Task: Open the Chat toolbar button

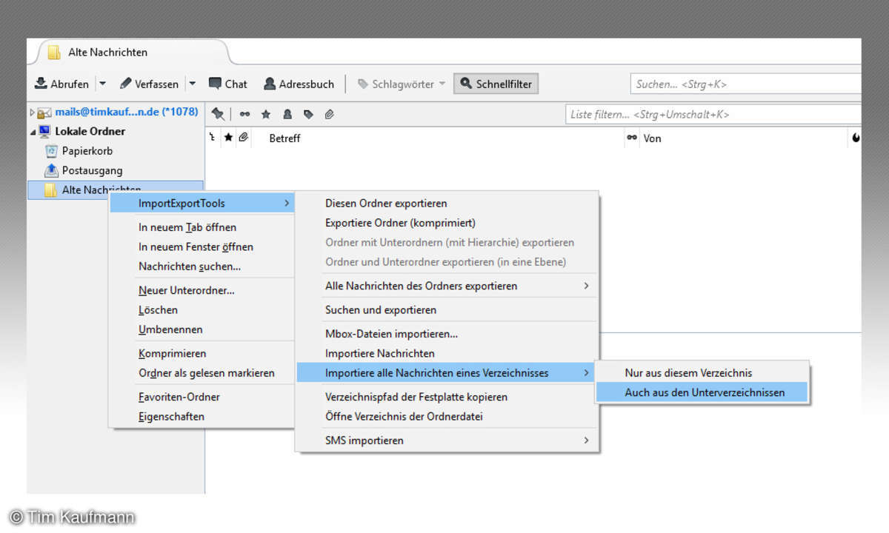Action: point(228,84)
